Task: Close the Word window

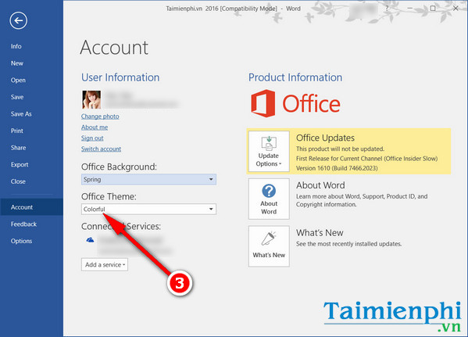Action: point(455,9)
